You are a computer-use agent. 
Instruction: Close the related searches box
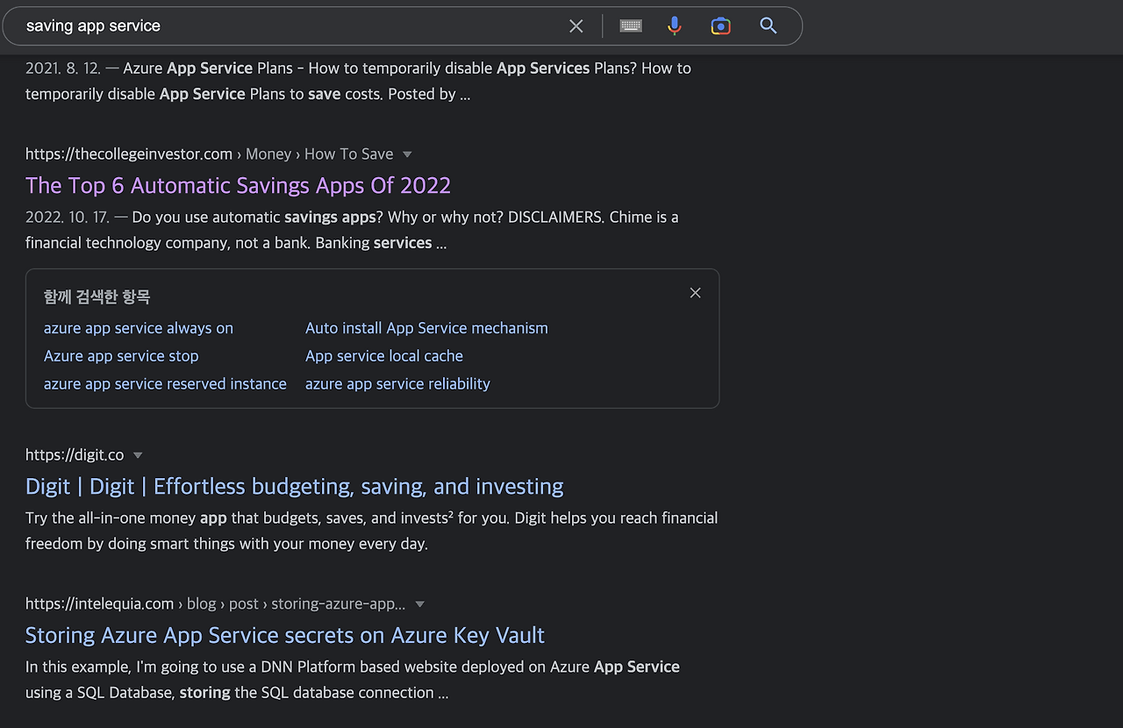(696, 293)
